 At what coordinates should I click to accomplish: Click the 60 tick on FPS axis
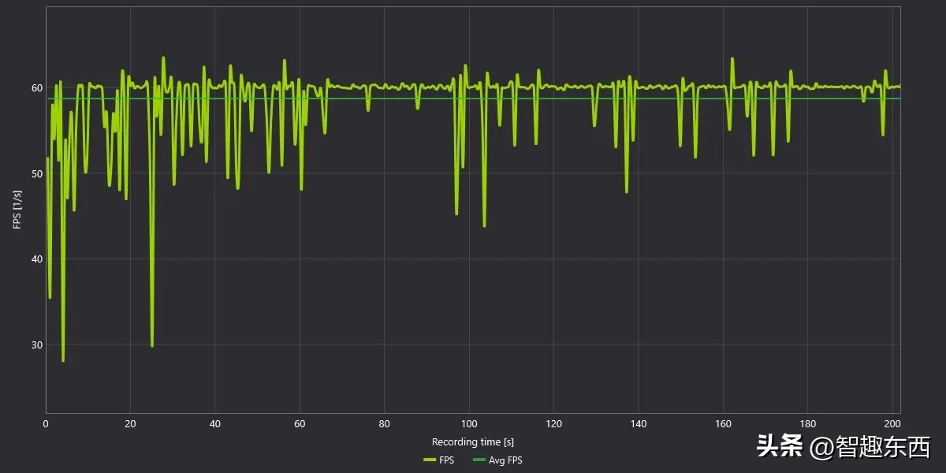point(36,88)
